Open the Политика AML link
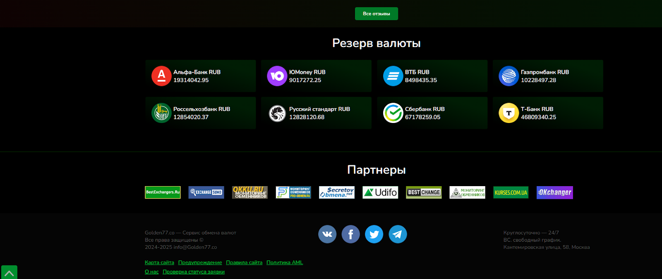The image size is (662, 279). click(285, 262)
